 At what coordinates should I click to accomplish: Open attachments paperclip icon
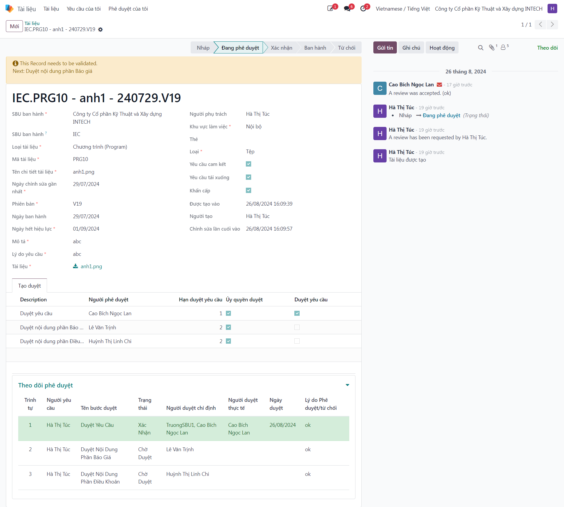492,48
